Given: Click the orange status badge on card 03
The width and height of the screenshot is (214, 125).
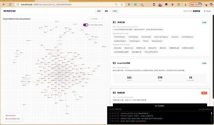Looking at the screenshot, I should click(x=204, y=93).
